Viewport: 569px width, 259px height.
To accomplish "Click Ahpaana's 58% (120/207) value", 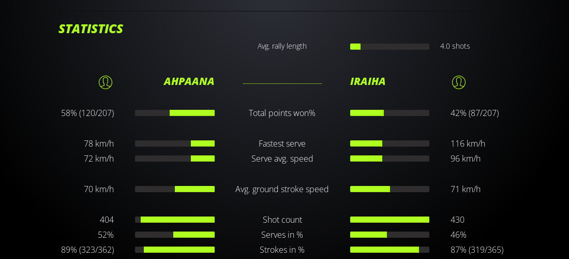I will pyautogui.click(x=87, y=113).
